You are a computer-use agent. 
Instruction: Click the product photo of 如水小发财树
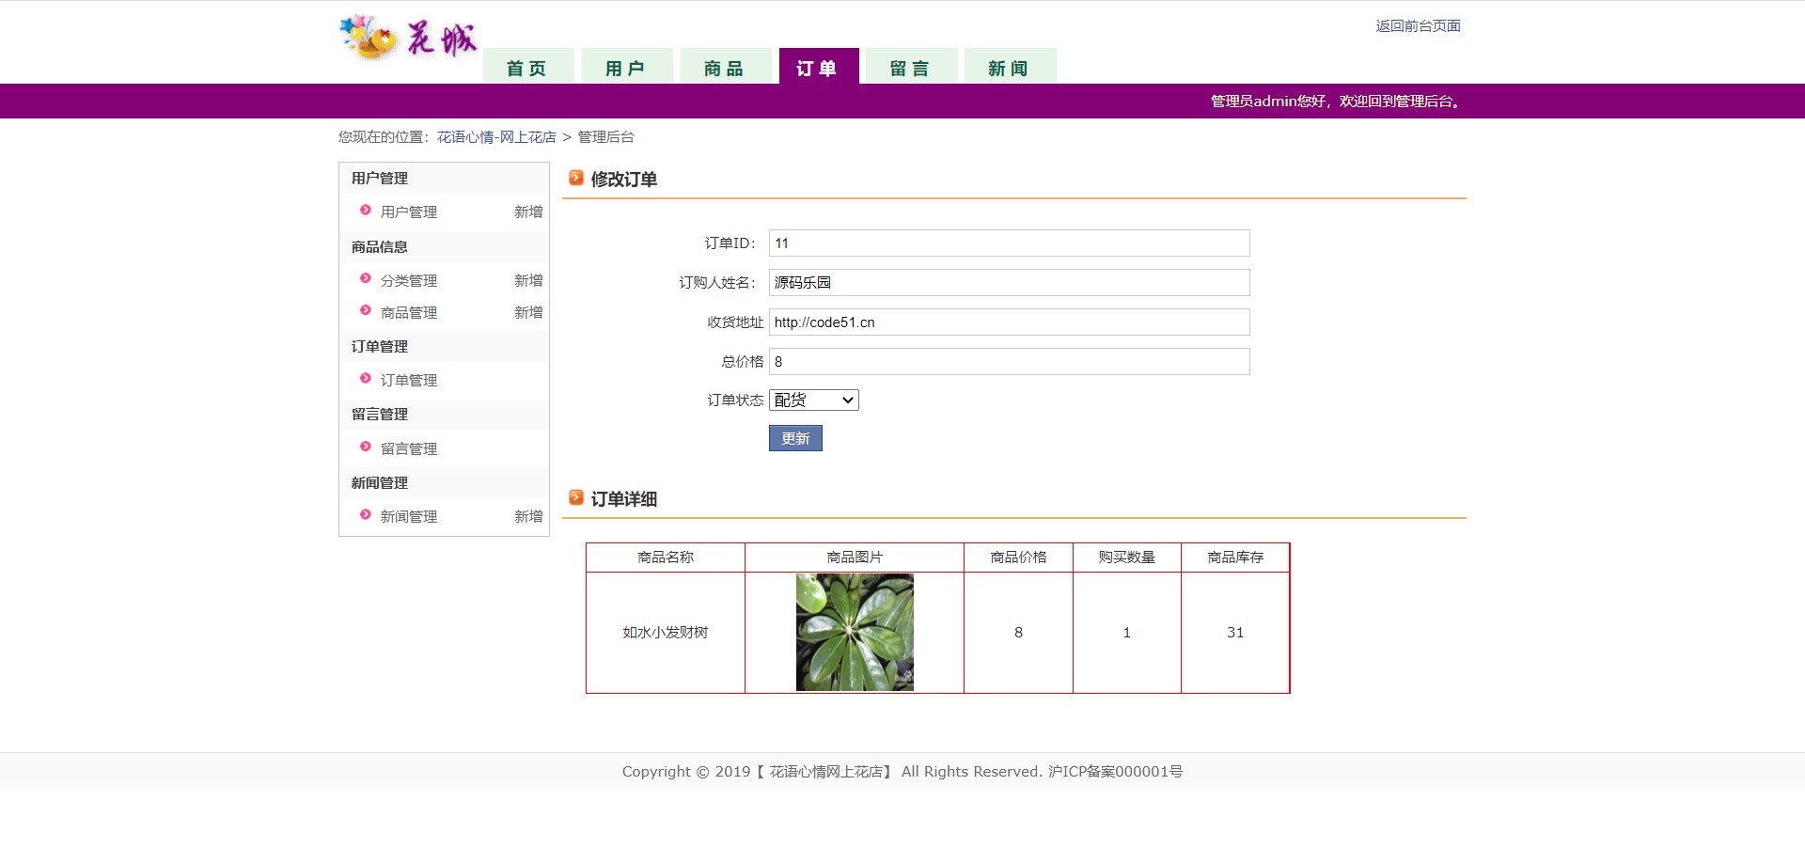coord(855,633)
